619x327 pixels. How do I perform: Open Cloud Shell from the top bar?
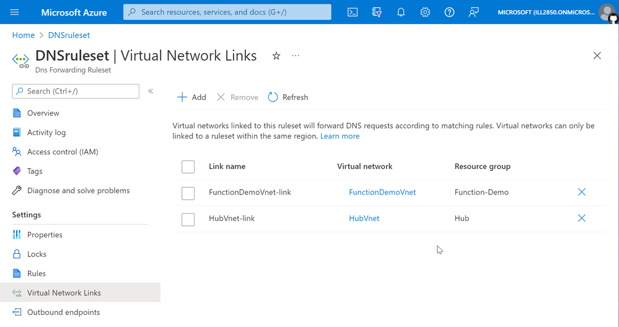(353, 12)
